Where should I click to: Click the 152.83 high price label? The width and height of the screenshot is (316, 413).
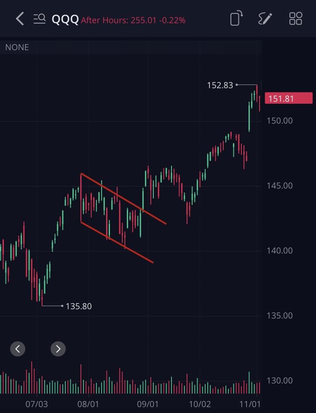220,85
